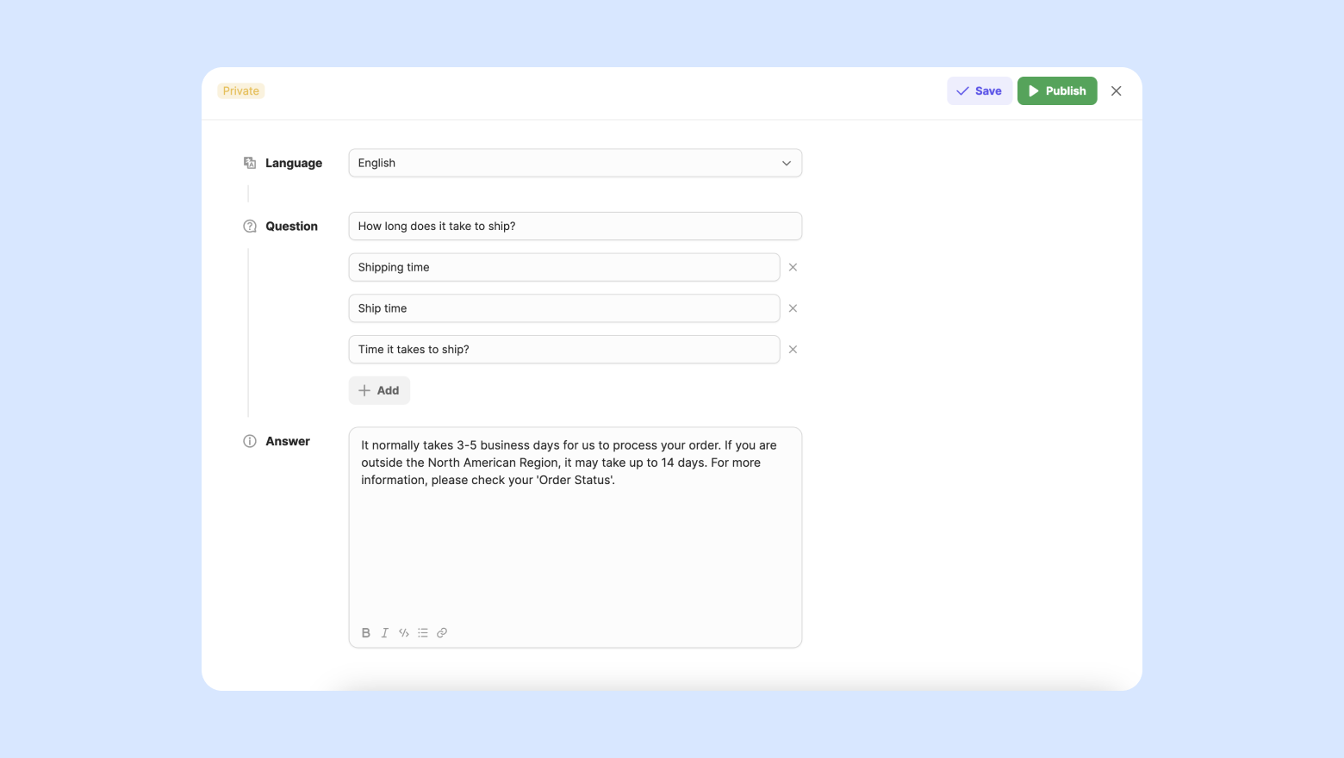Close the FAQ editor dialog
The image size is (1344, 758).
point(1116,91)
